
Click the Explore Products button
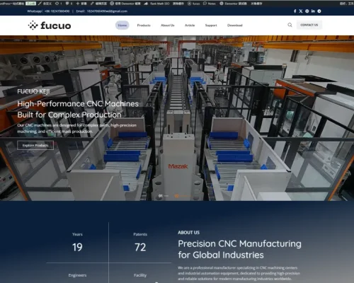35,145
